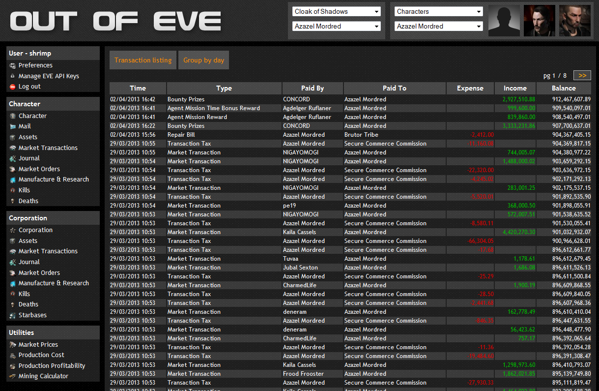
Task: Click the Character Journal icon
Action: click(x=13, y=158)
